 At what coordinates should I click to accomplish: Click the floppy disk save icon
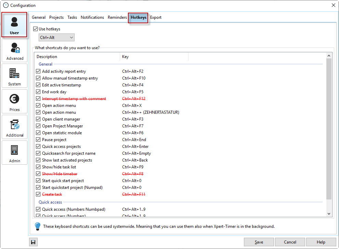(x=33, y=242)
